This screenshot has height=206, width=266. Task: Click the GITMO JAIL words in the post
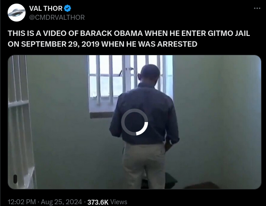[x=229, y=33]
